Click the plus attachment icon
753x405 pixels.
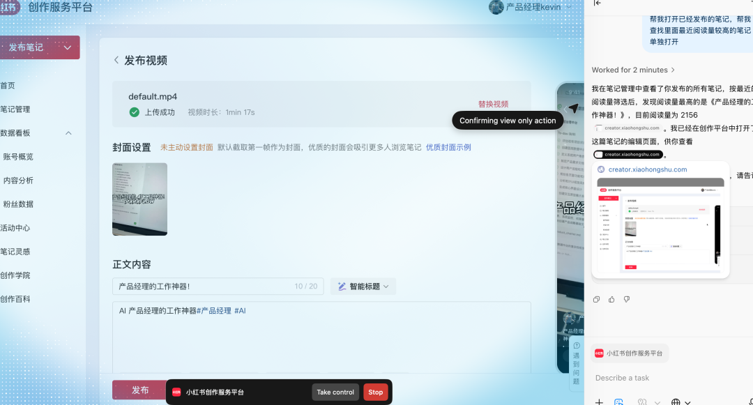coord(599,402)
